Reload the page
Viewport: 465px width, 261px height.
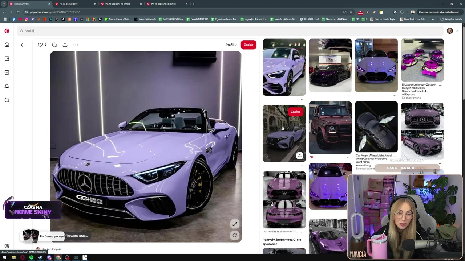coord(18,12)
